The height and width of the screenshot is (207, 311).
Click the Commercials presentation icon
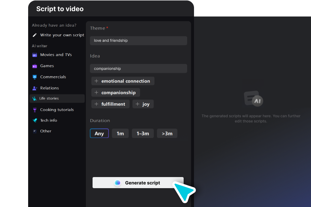point(34,77)
